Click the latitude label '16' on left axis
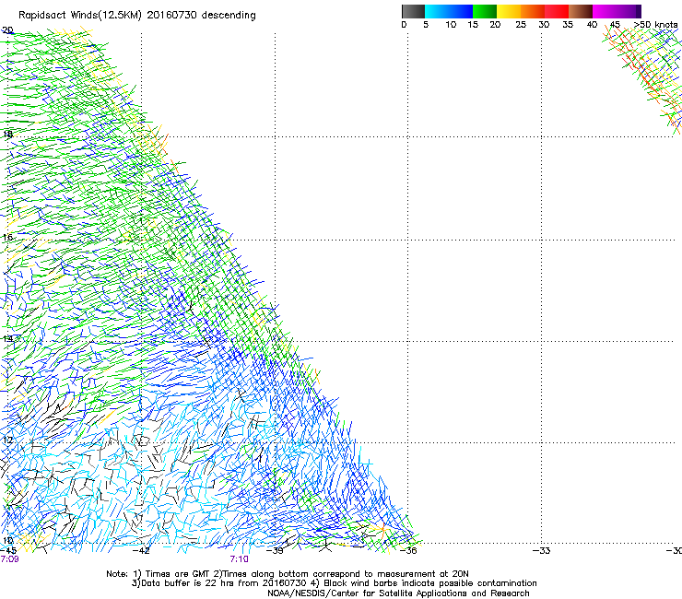Screen dimensions: 682x599 click(7, 238)
